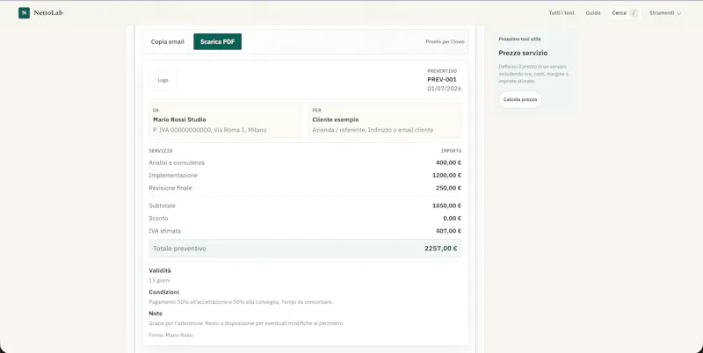Click the P. IVA and Via Roma address line
The image size is (703, 353).
209,130
